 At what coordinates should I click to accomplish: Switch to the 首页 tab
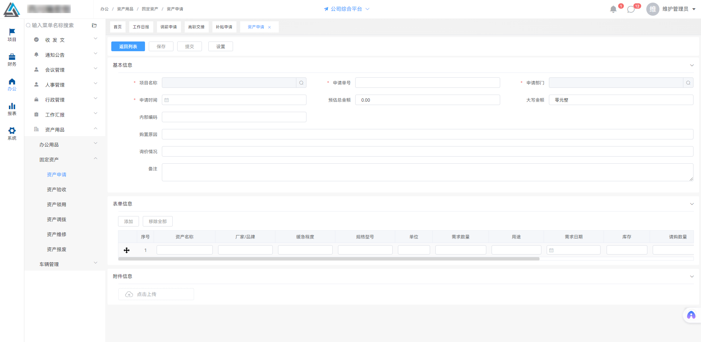click(118, 27)
